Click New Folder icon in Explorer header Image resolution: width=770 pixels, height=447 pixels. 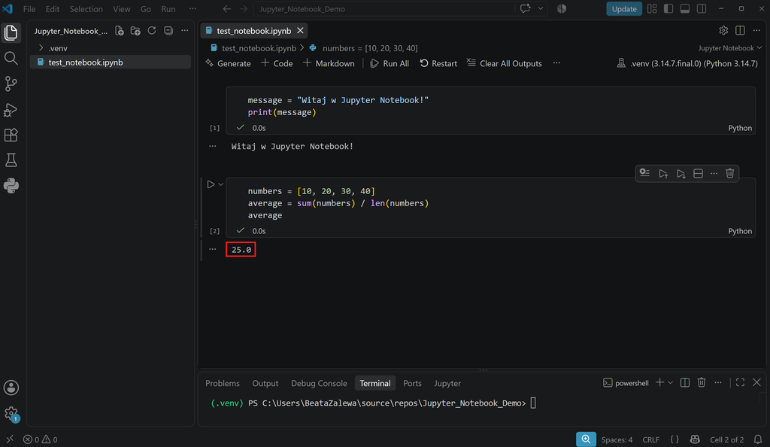[x=135, y=30]
